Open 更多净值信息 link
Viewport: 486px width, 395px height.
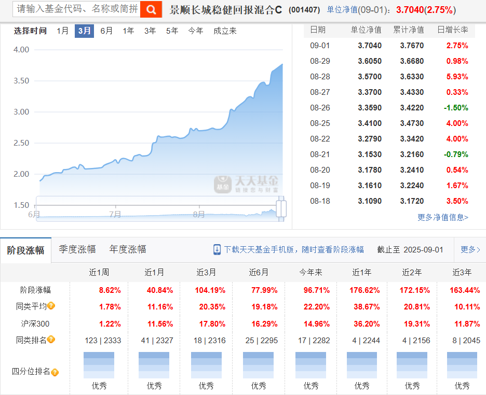(442, 217)
